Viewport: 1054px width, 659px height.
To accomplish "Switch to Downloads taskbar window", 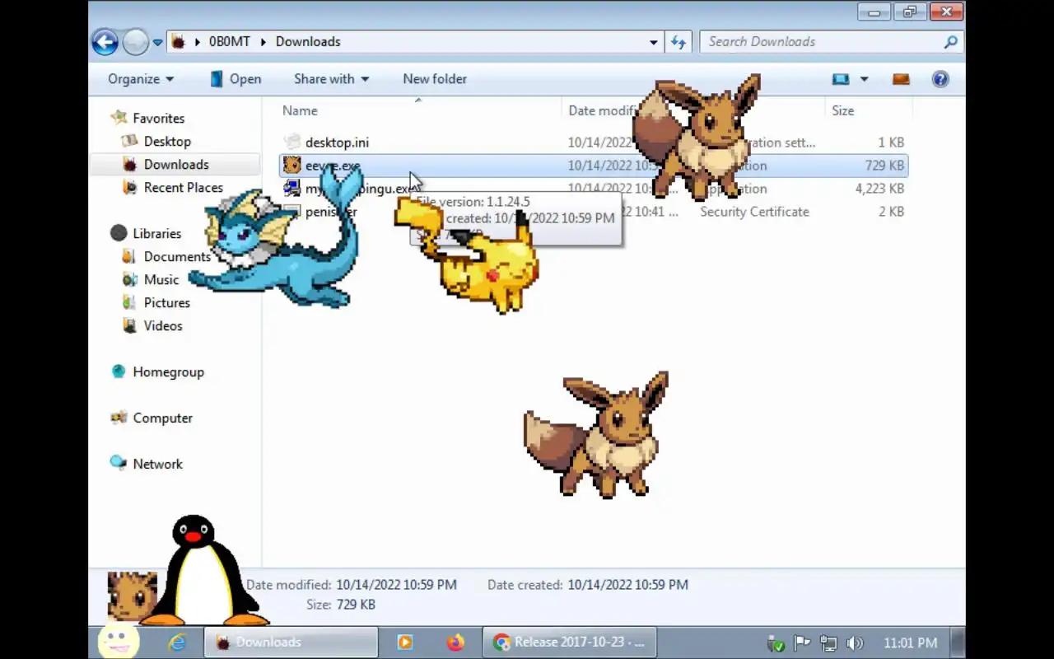I will [x=291, y=643].
